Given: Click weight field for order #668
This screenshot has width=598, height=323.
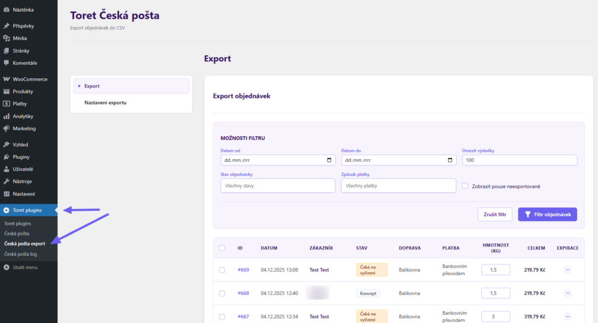Looking at the screenshot, I should coord(496,293).
